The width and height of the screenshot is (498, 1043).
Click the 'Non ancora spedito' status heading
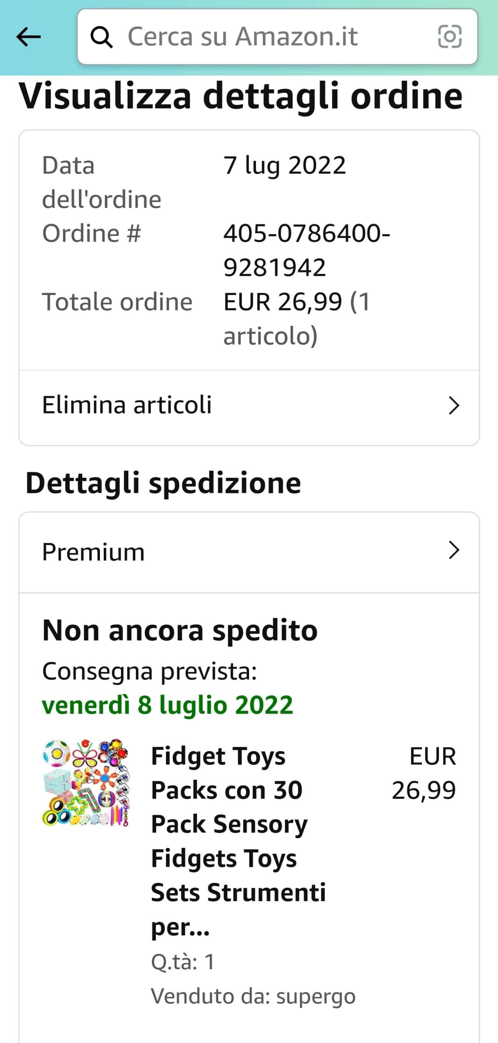click(x=180, y=630)
